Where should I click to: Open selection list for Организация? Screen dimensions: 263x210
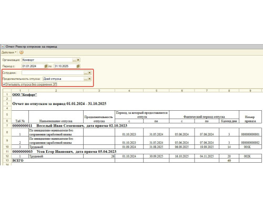point(75,60)
